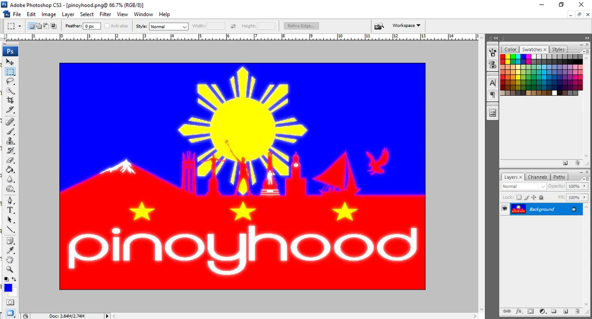Toggle lock transparent pixels

[519, 198]
